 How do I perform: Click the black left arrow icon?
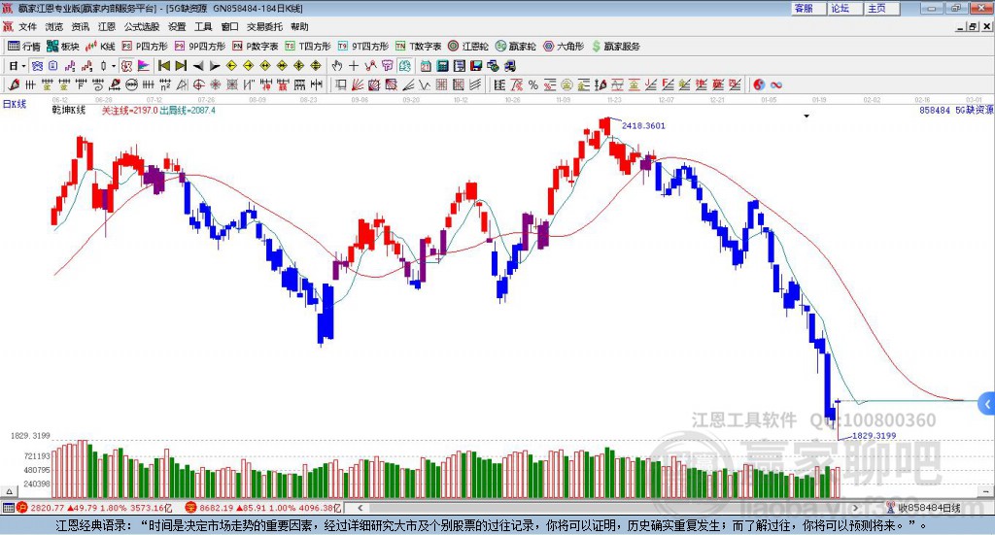[198, 66]
